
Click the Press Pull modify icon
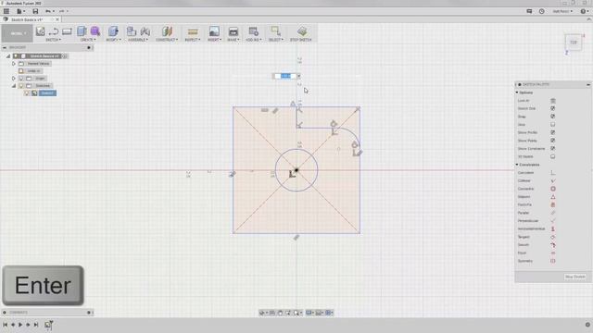click(x=113, y=31)
